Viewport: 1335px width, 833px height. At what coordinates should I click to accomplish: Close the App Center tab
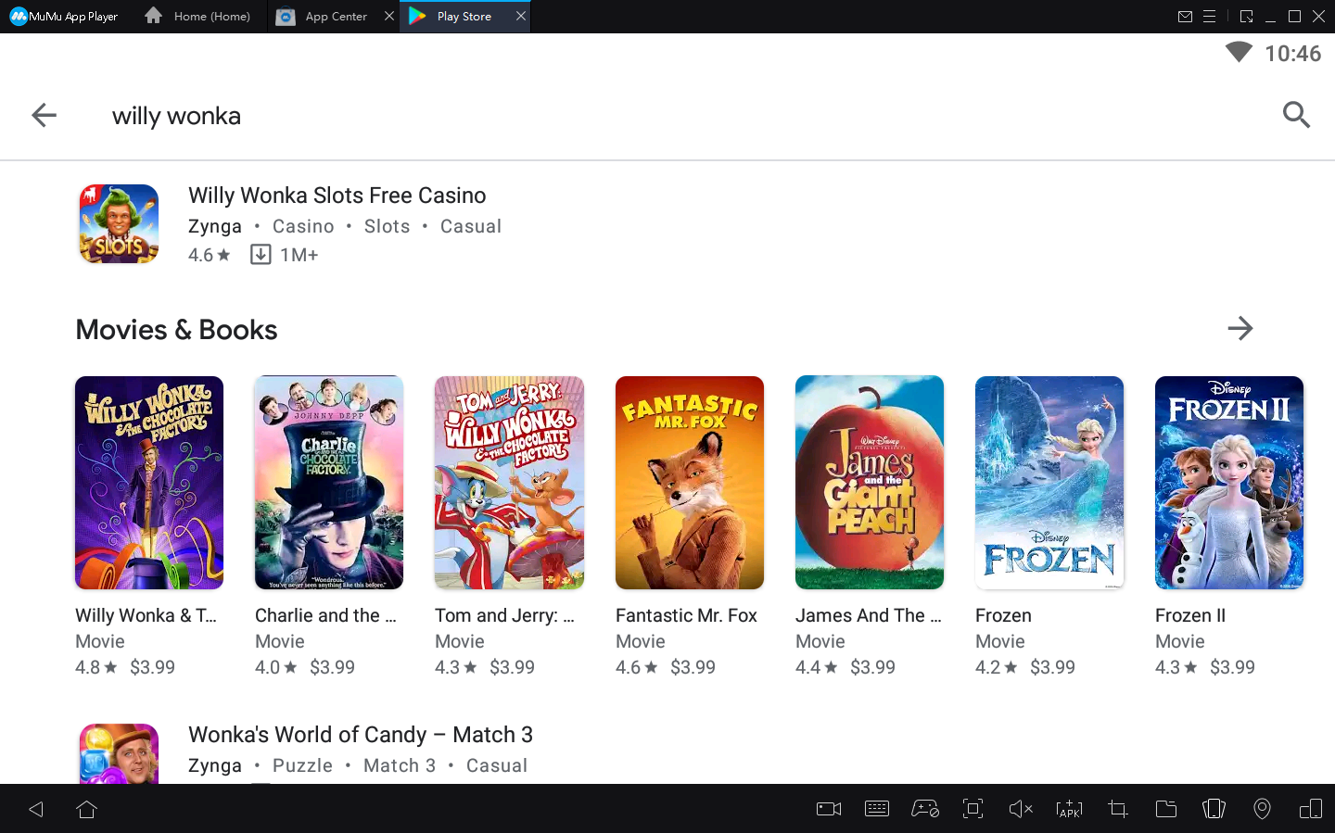pos(389,17)
